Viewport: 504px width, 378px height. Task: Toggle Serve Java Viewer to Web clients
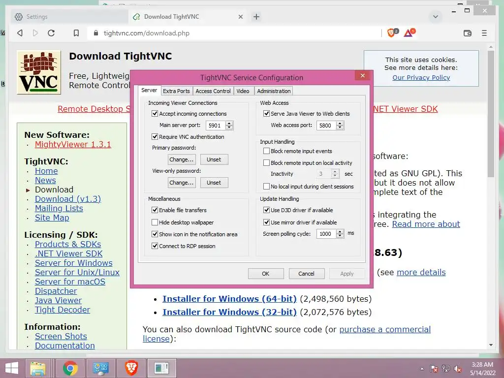coord(266,114)
